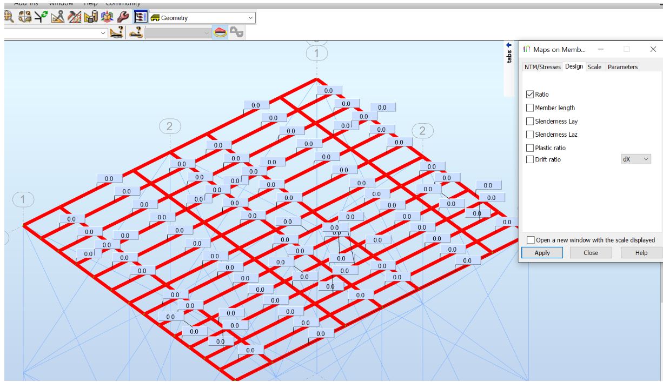Image resolution: width=663 pixels, height=382 pixels.
Task: Open Help from the dialog
Action: pyautogui.click(x=641, y=252)
